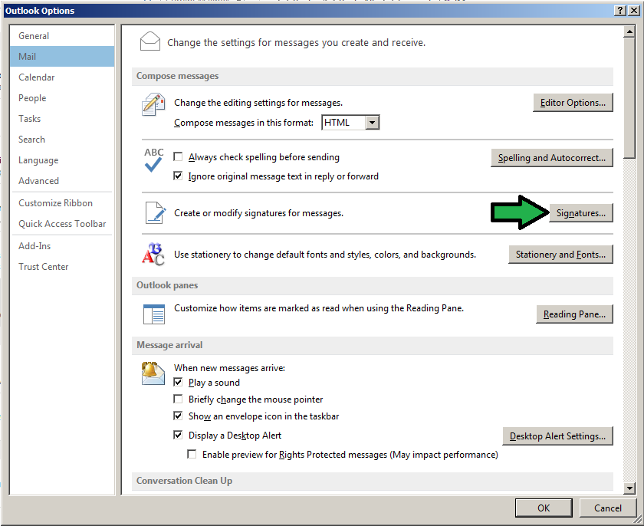Click the bell and envelope message arrival icon
This screenshot has height=526, width=644.
tap(153, 373)
